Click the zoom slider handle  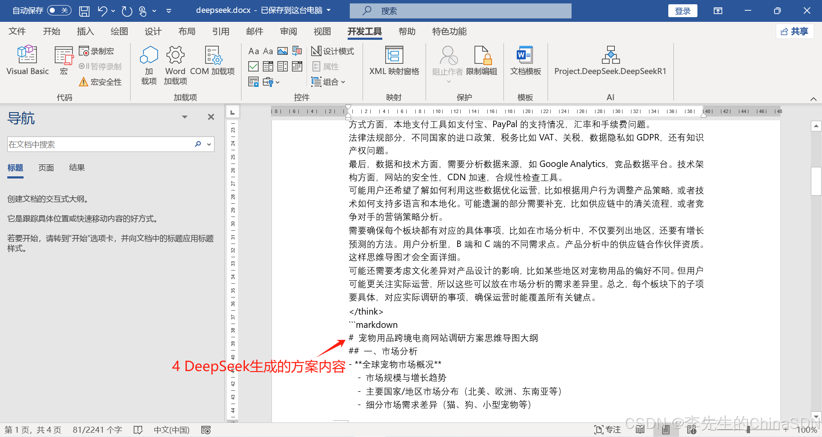748,429
